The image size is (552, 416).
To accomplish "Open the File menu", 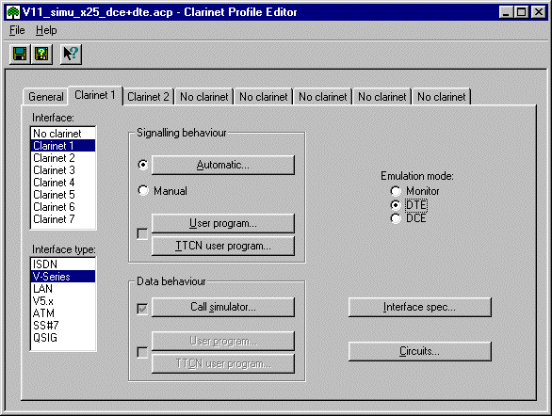I will click(x=17, y=30).
